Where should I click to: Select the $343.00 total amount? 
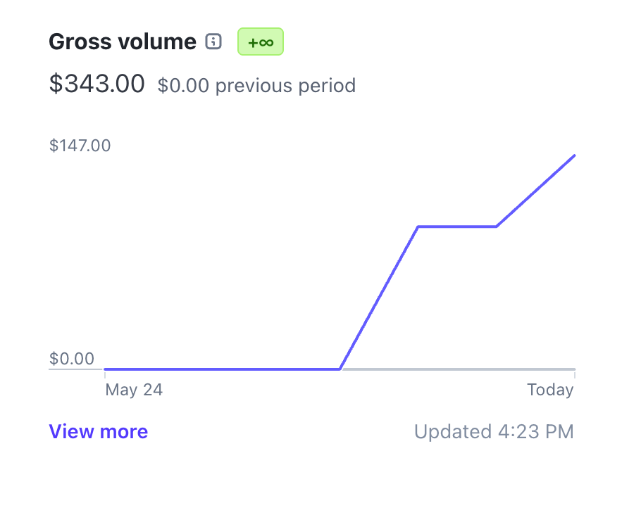pyautogui.click(x=97, y=84)
